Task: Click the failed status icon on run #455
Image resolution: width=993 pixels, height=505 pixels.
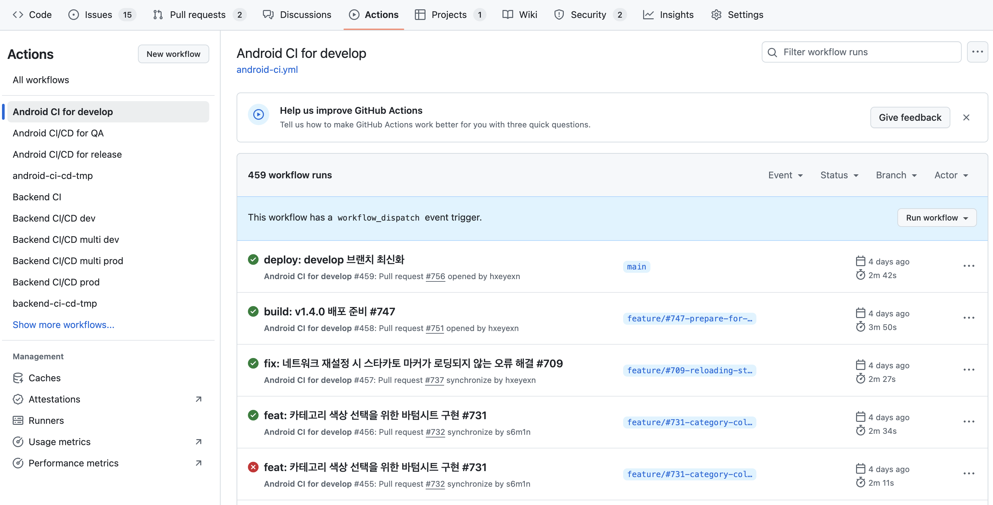Action: coord(253,467)
